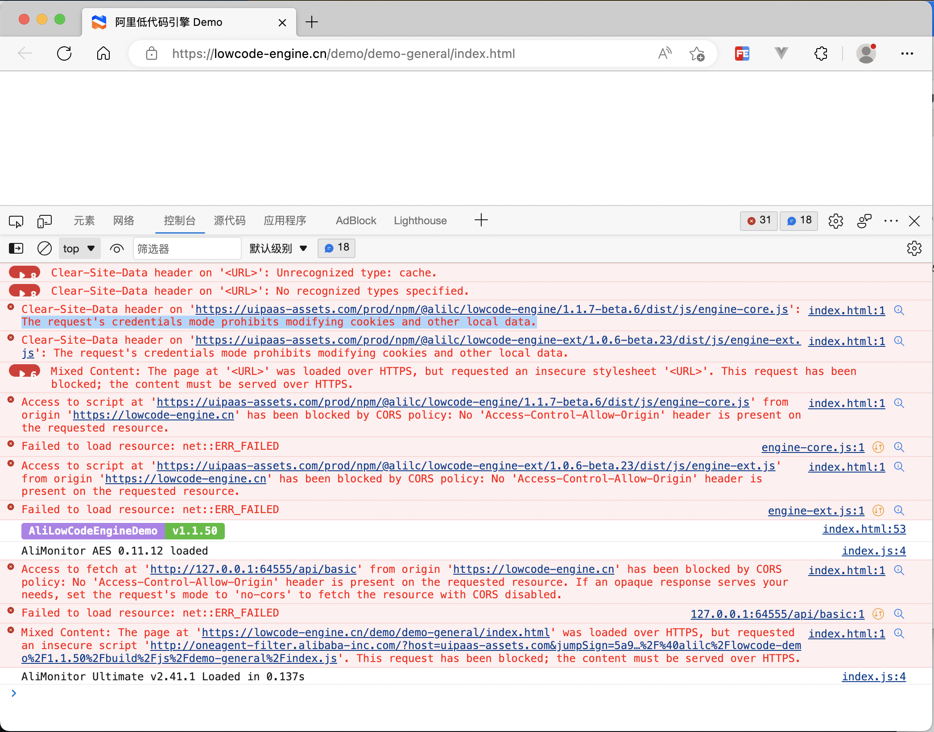Open console settings on the far right
This screenshot has height=732, width=934.
pos(914,248)
